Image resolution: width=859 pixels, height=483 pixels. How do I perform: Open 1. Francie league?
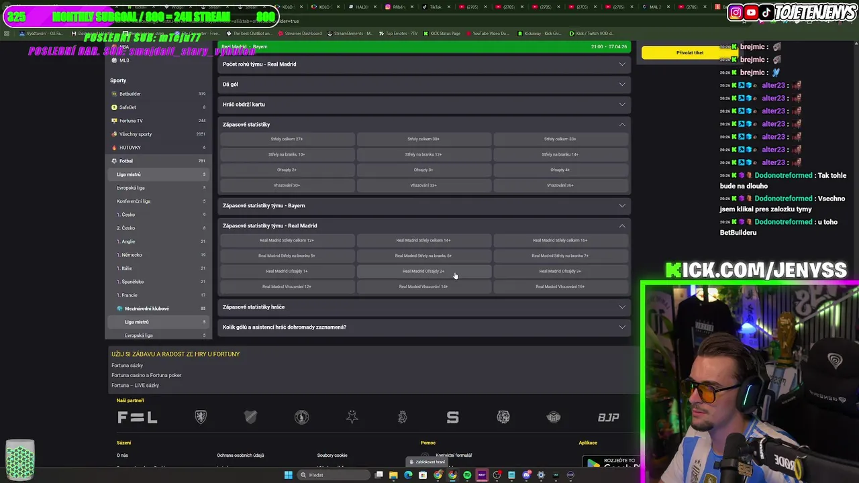[x=159, y=295]
